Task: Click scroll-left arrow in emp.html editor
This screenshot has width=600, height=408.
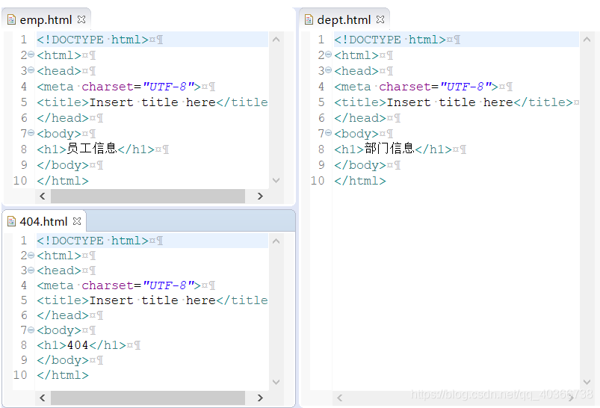Action: (43, 196)
